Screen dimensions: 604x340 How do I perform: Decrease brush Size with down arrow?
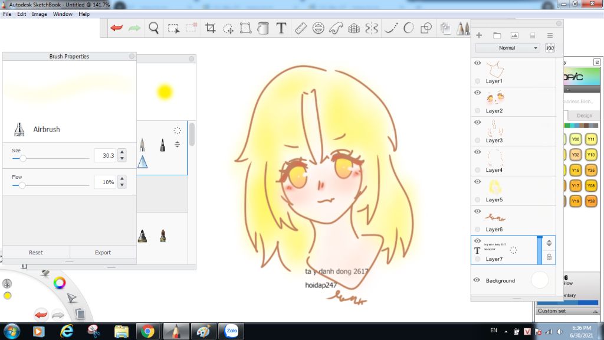pos(122,158)
